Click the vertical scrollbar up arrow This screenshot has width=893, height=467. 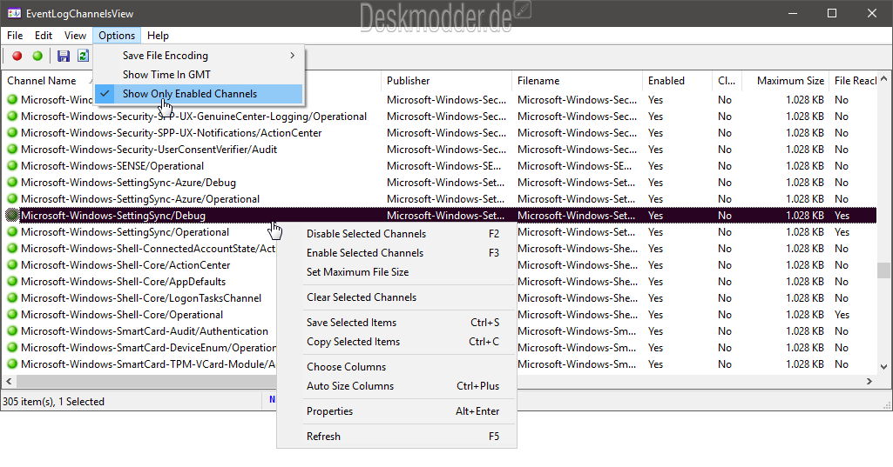(884, 78)
